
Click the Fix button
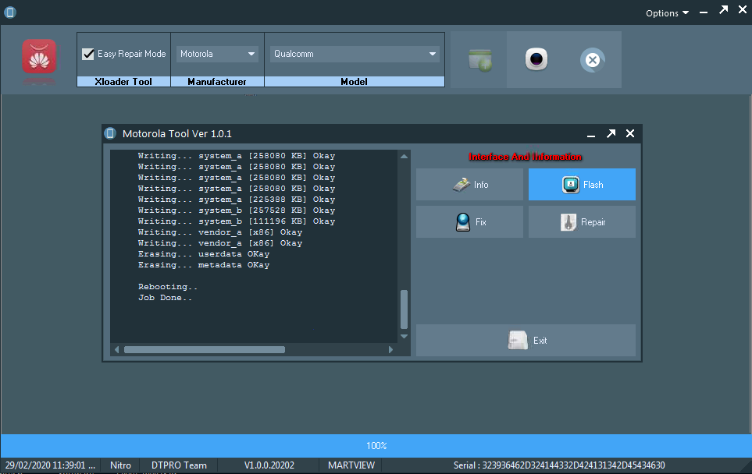pos(469,221)
